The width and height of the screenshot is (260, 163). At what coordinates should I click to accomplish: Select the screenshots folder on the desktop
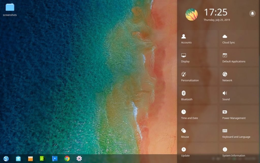click(10, 10)
